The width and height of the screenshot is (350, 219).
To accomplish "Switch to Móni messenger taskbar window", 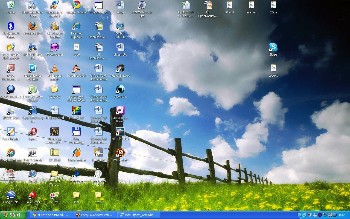I will (x=139, y=215).
